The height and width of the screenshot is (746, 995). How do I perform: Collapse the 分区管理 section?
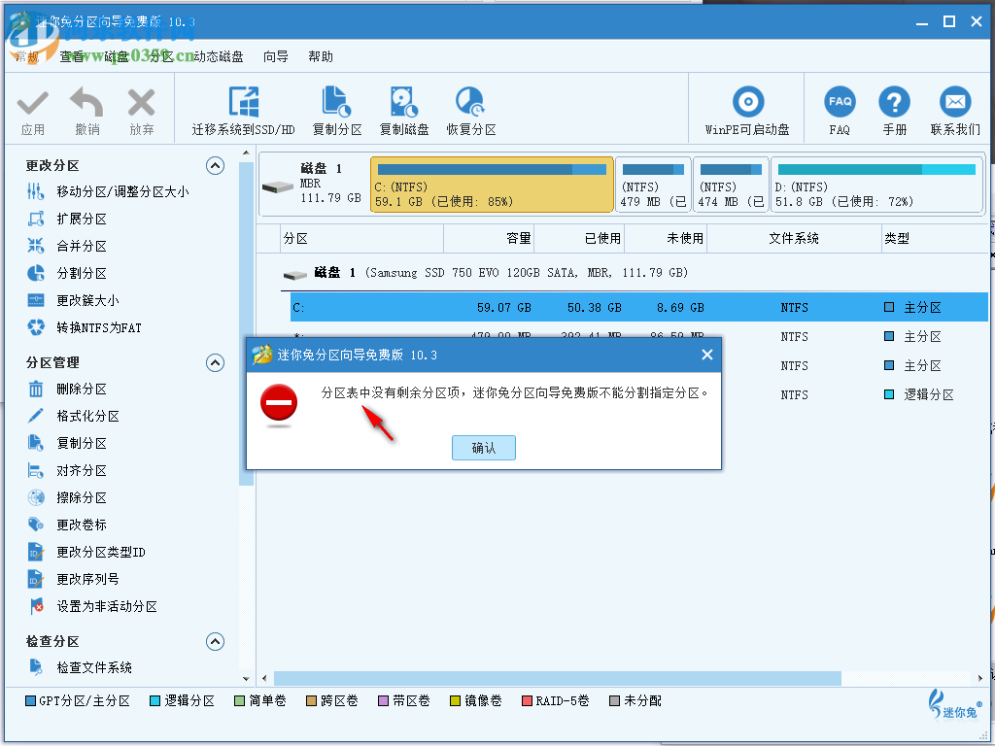point(215,362)
